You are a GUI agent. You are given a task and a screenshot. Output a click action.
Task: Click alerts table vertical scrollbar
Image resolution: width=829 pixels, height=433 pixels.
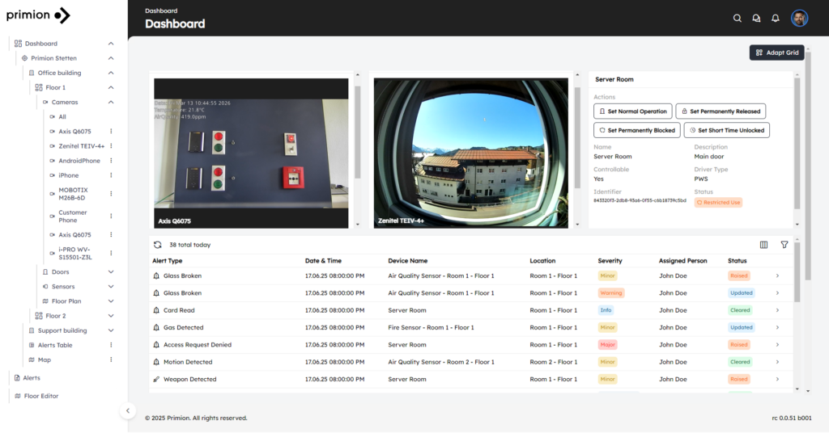(797, 273)
